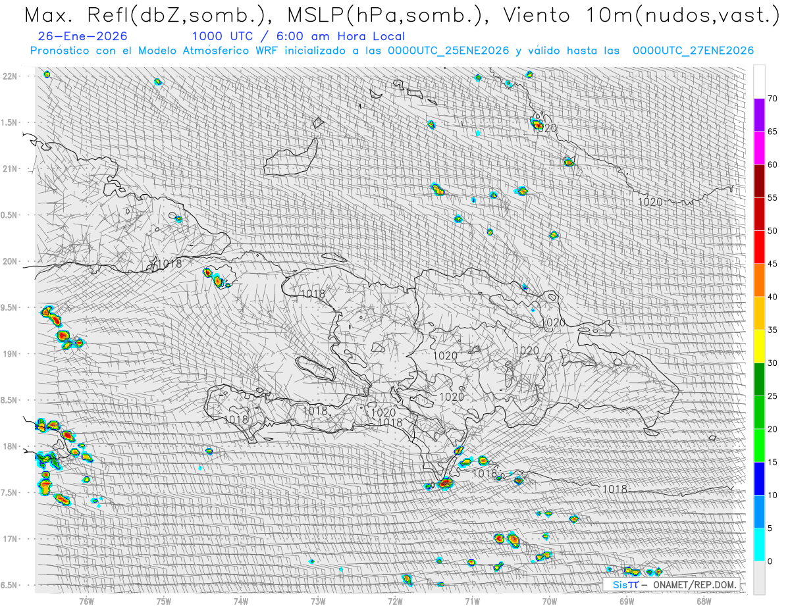The width and height of the screenshot is (790, 610).
Task: Click the colorbar value label '10'
Action: (x=772, y=495)
